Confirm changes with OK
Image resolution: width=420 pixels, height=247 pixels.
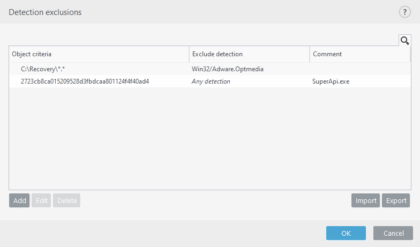pos(346,233)
